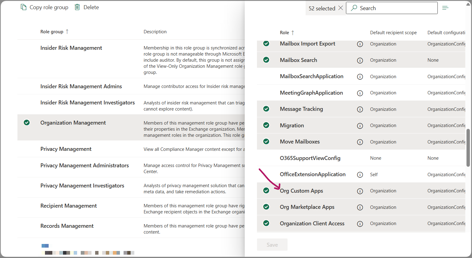Uncheck the Migration role checkmark
The height and width of the screenshot is (258, 472).
pos(266,125)
